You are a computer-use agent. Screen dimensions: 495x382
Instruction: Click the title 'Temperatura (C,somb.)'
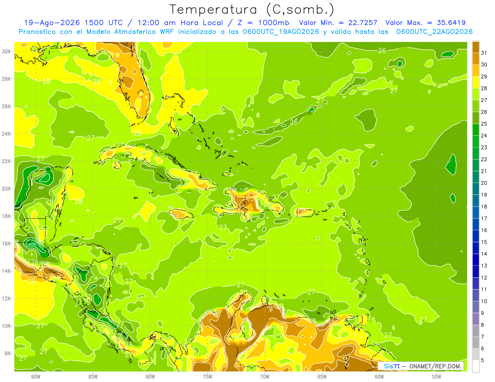click(x=252, y=10)
